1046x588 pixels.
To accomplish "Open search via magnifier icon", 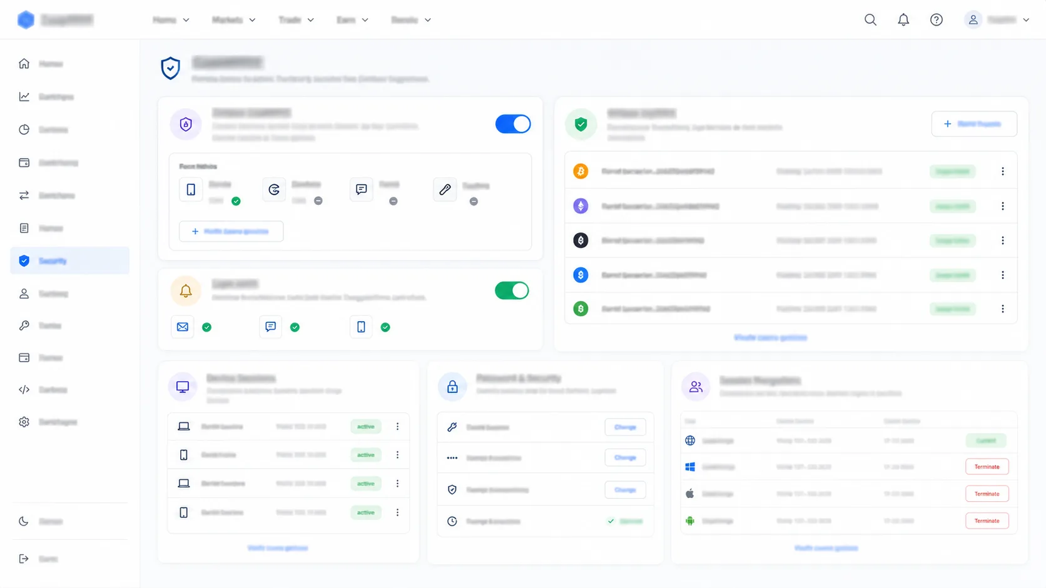I will point(870,20).
